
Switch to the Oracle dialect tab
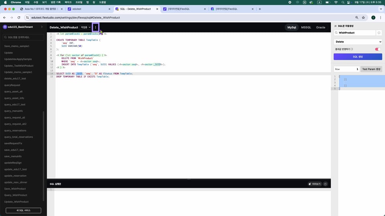pyautogui.click(x=320, y=27)
